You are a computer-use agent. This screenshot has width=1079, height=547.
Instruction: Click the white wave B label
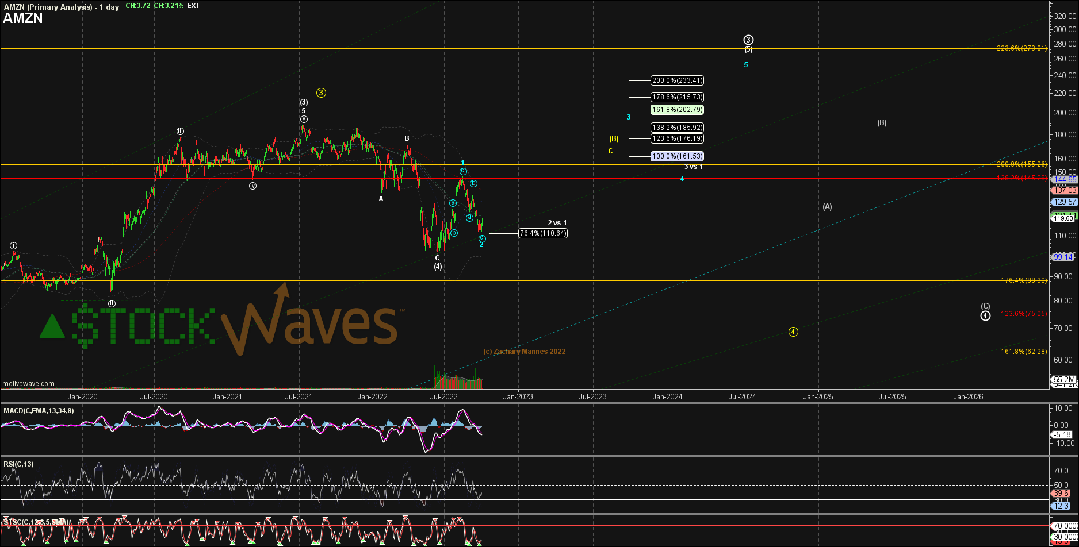[407, 138]
